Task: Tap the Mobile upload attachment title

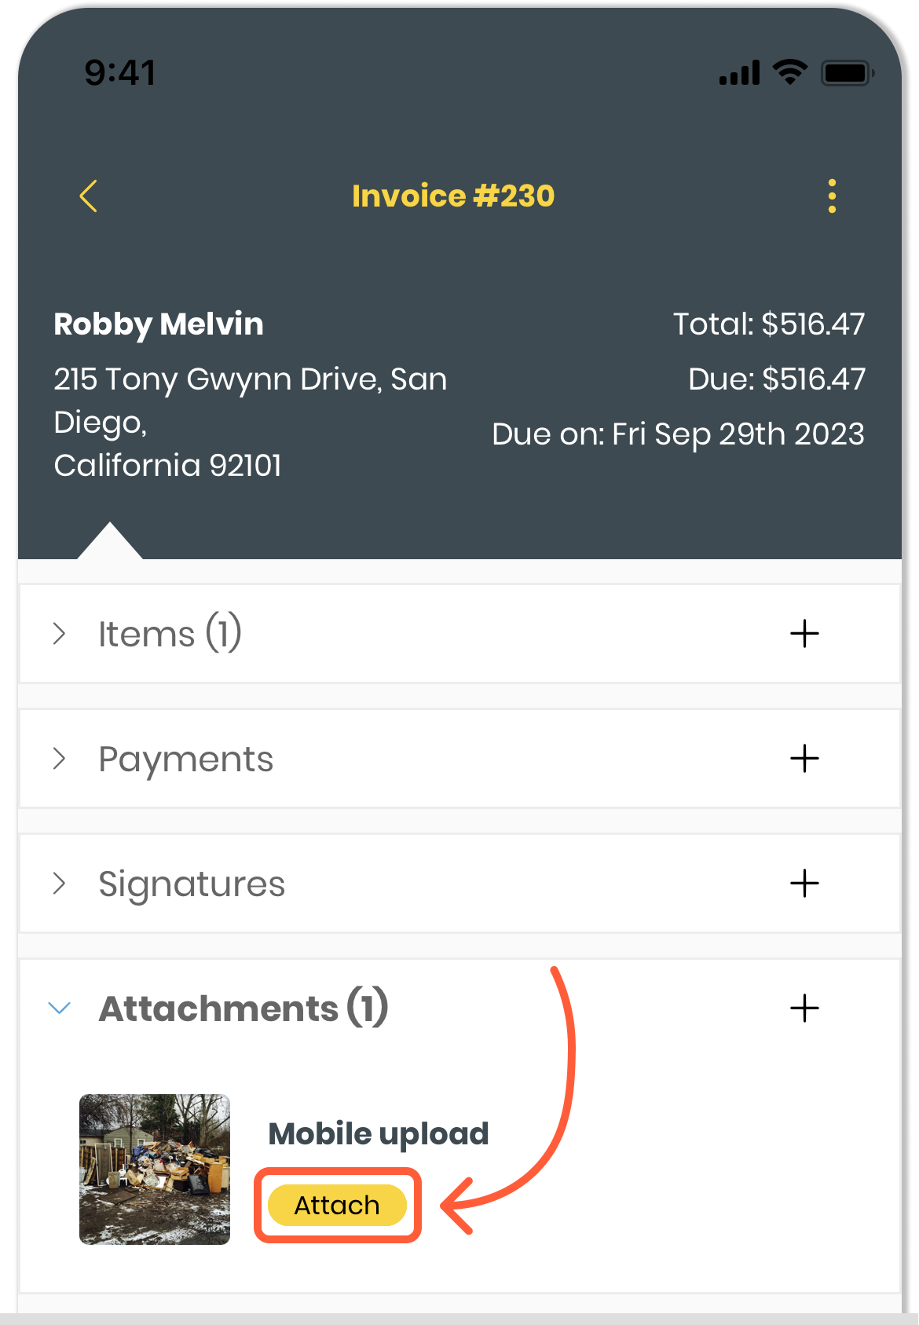Action: (x=379, y=1134)
